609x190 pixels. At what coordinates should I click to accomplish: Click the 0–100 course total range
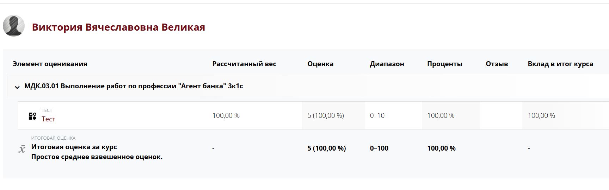click(x=379, y=148)
